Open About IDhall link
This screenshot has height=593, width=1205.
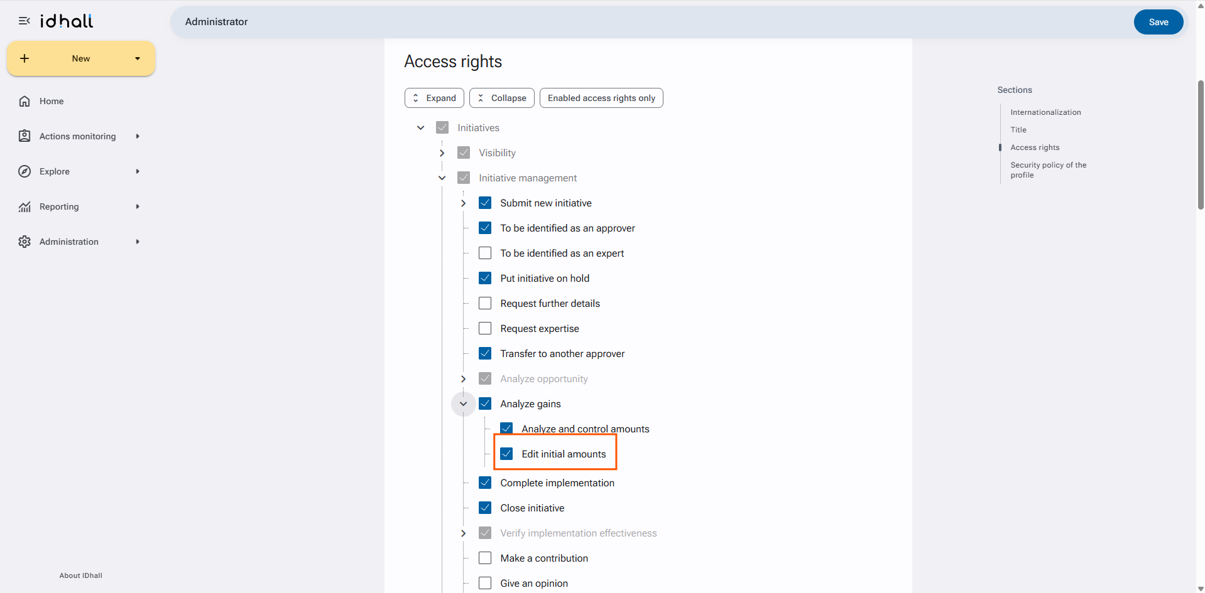click(x=81, y=575)
